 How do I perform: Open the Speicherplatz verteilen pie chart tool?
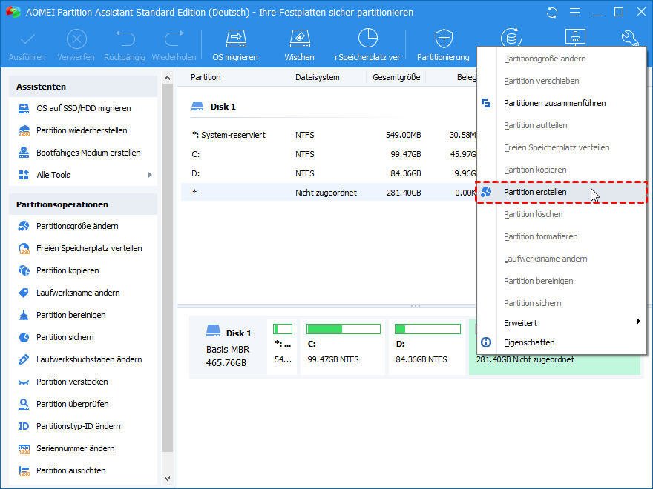(367, 45)
